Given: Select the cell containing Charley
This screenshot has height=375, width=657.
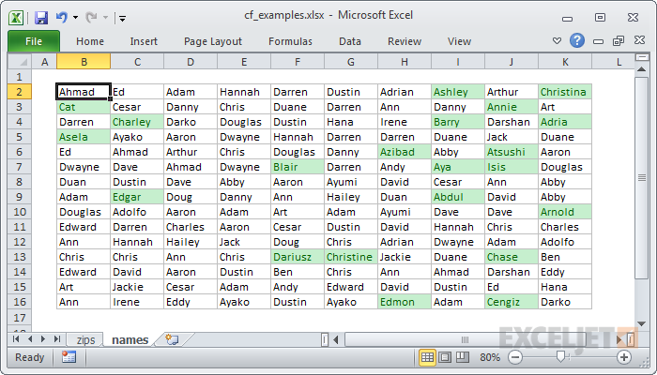Looking at the screenshot, I should pyautogui.click(x=137, y=122).
